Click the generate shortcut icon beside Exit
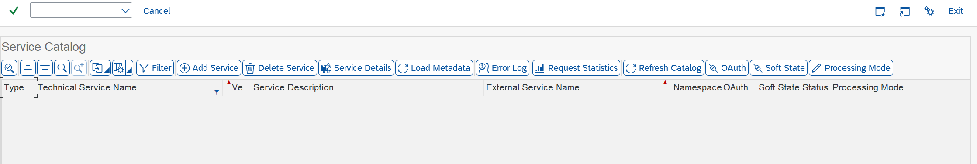The width and height of the screenshot is (977, 164). 905,11
